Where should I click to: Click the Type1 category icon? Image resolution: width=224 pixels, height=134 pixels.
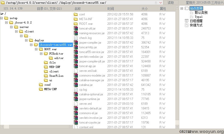pos(192,17)
